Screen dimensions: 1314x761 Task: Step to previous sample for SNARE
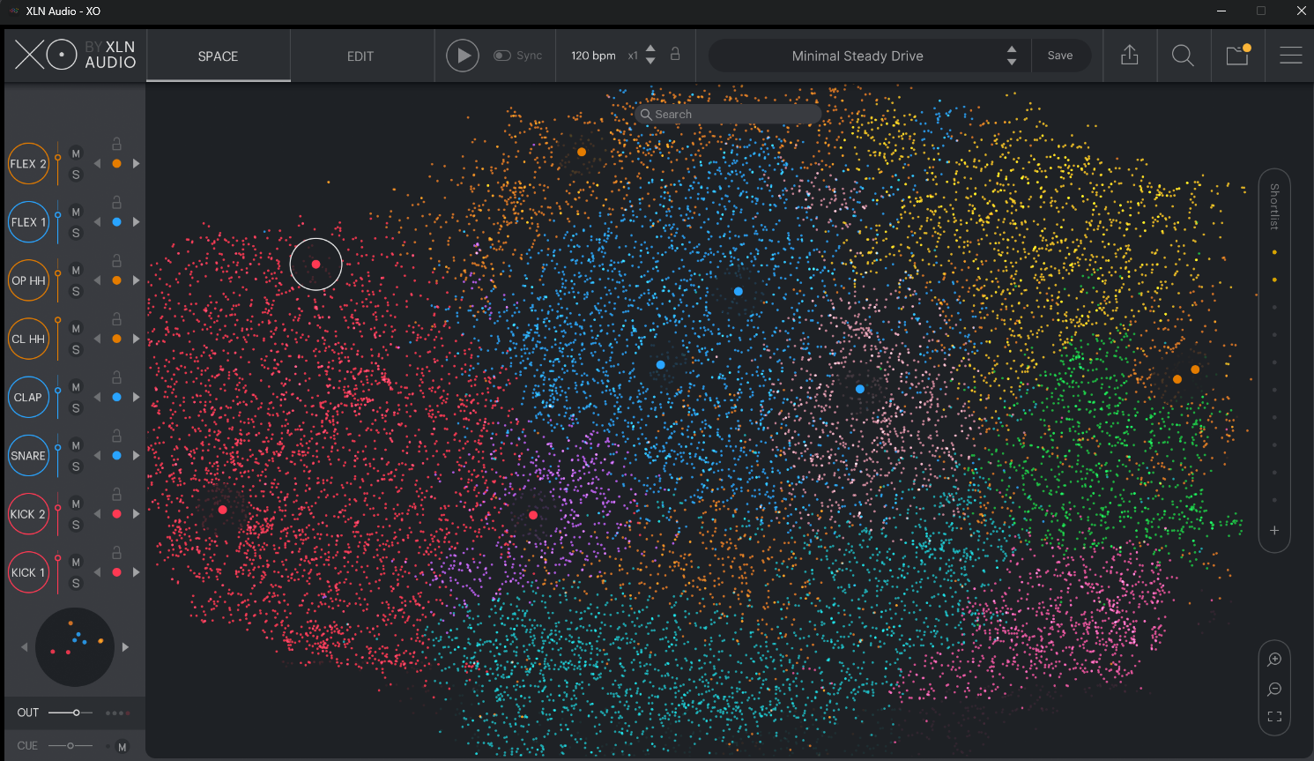coord(97,455)
